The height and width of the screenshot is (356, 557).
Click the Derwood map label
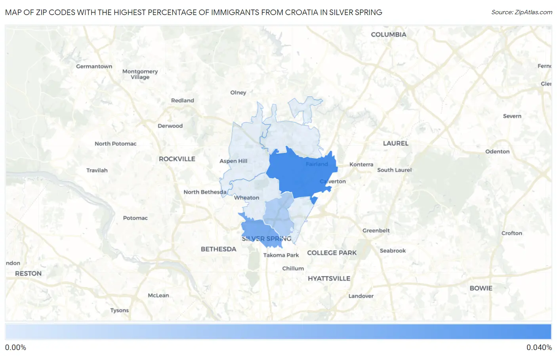pyautogui.click(x=170, y=126)
